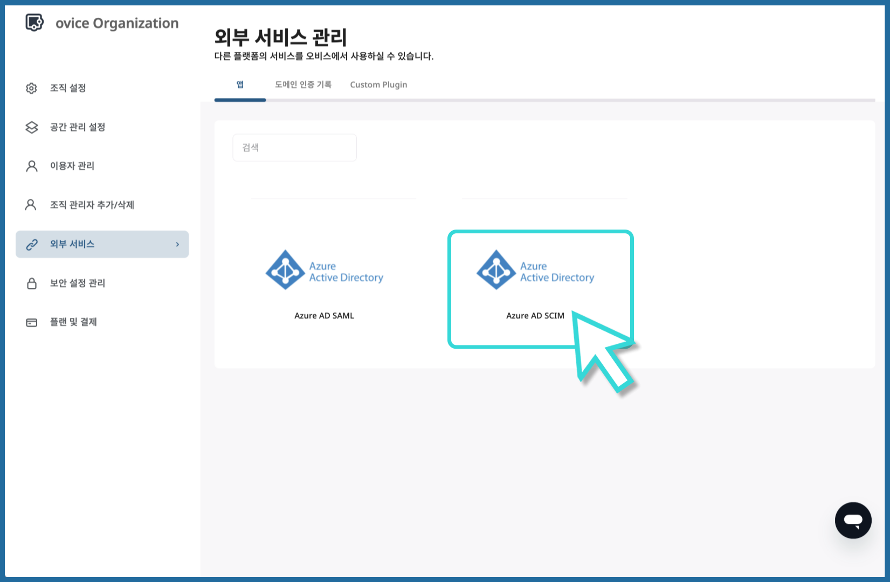This screenshot has width=890, height=582.
Task: Click the 외부 서비스 관리 heading
Action: point(280,37)
